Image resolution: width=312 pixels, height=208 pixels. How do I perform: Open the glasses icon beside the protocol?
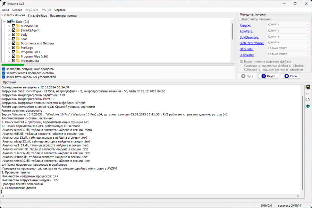(308, 94)
